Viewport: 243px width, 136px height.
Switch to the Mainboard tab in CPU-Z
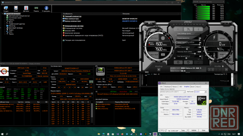click(x=168, y=87)
